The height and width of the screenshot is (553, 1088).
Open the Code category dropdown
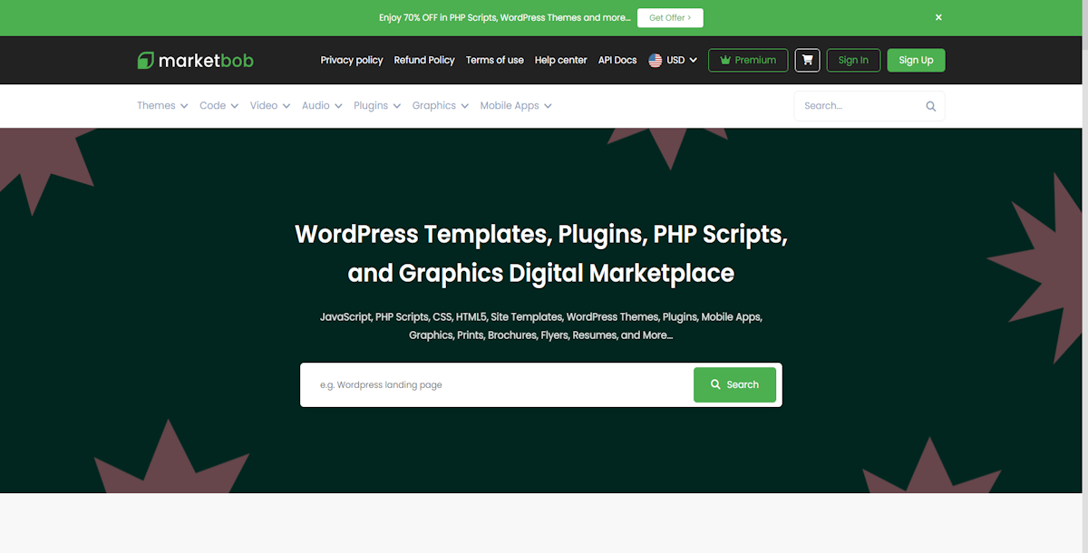219,106
